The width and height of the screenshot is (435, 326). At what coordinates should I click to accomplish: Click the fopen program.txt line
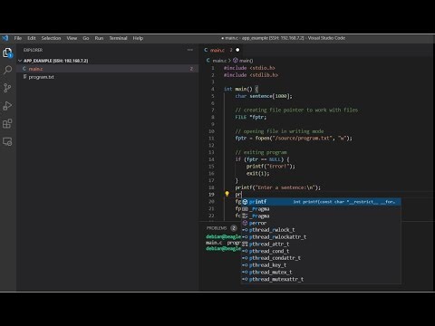[x=294, y=139]
